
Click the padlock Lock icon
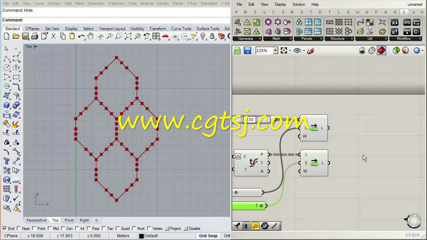tap(212, 36)
